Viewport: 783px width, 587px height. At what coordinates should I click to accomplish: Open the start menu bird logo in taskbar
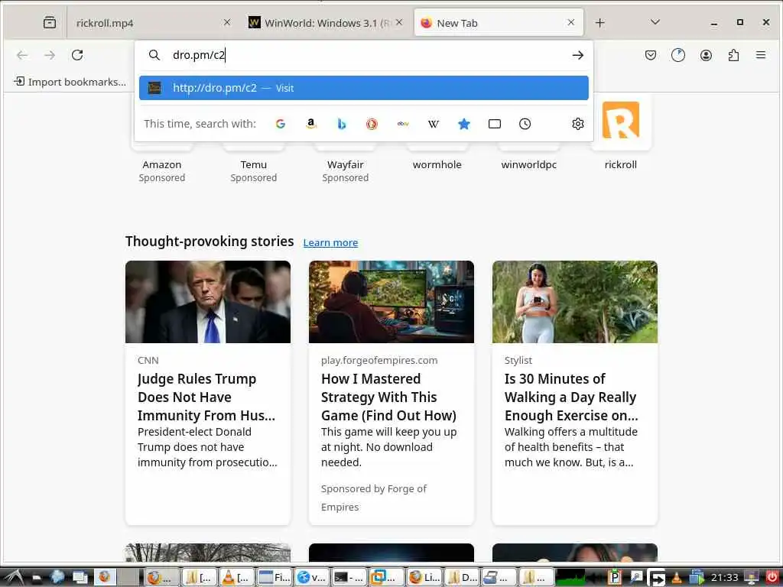(x=12, y=577)
